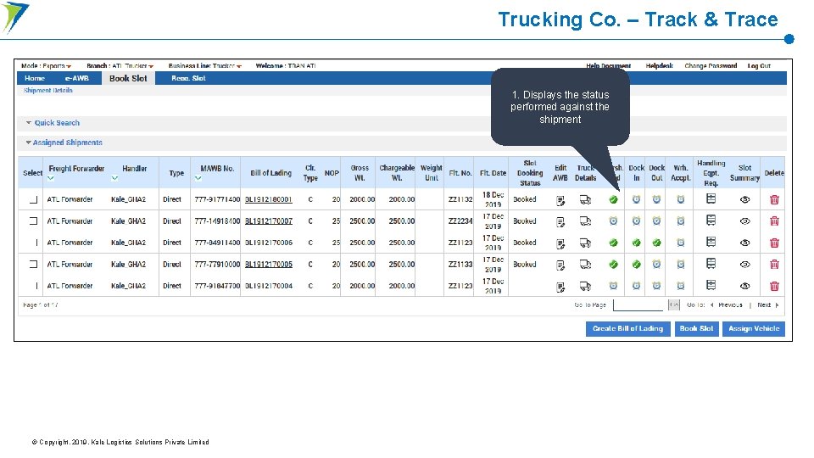Delete shipment BL1912170006 with trash icon

click(774, 243)
